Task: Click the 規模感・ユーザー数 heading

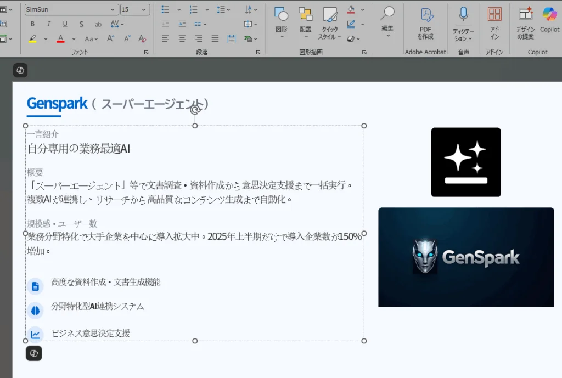Action: point(63,224)
